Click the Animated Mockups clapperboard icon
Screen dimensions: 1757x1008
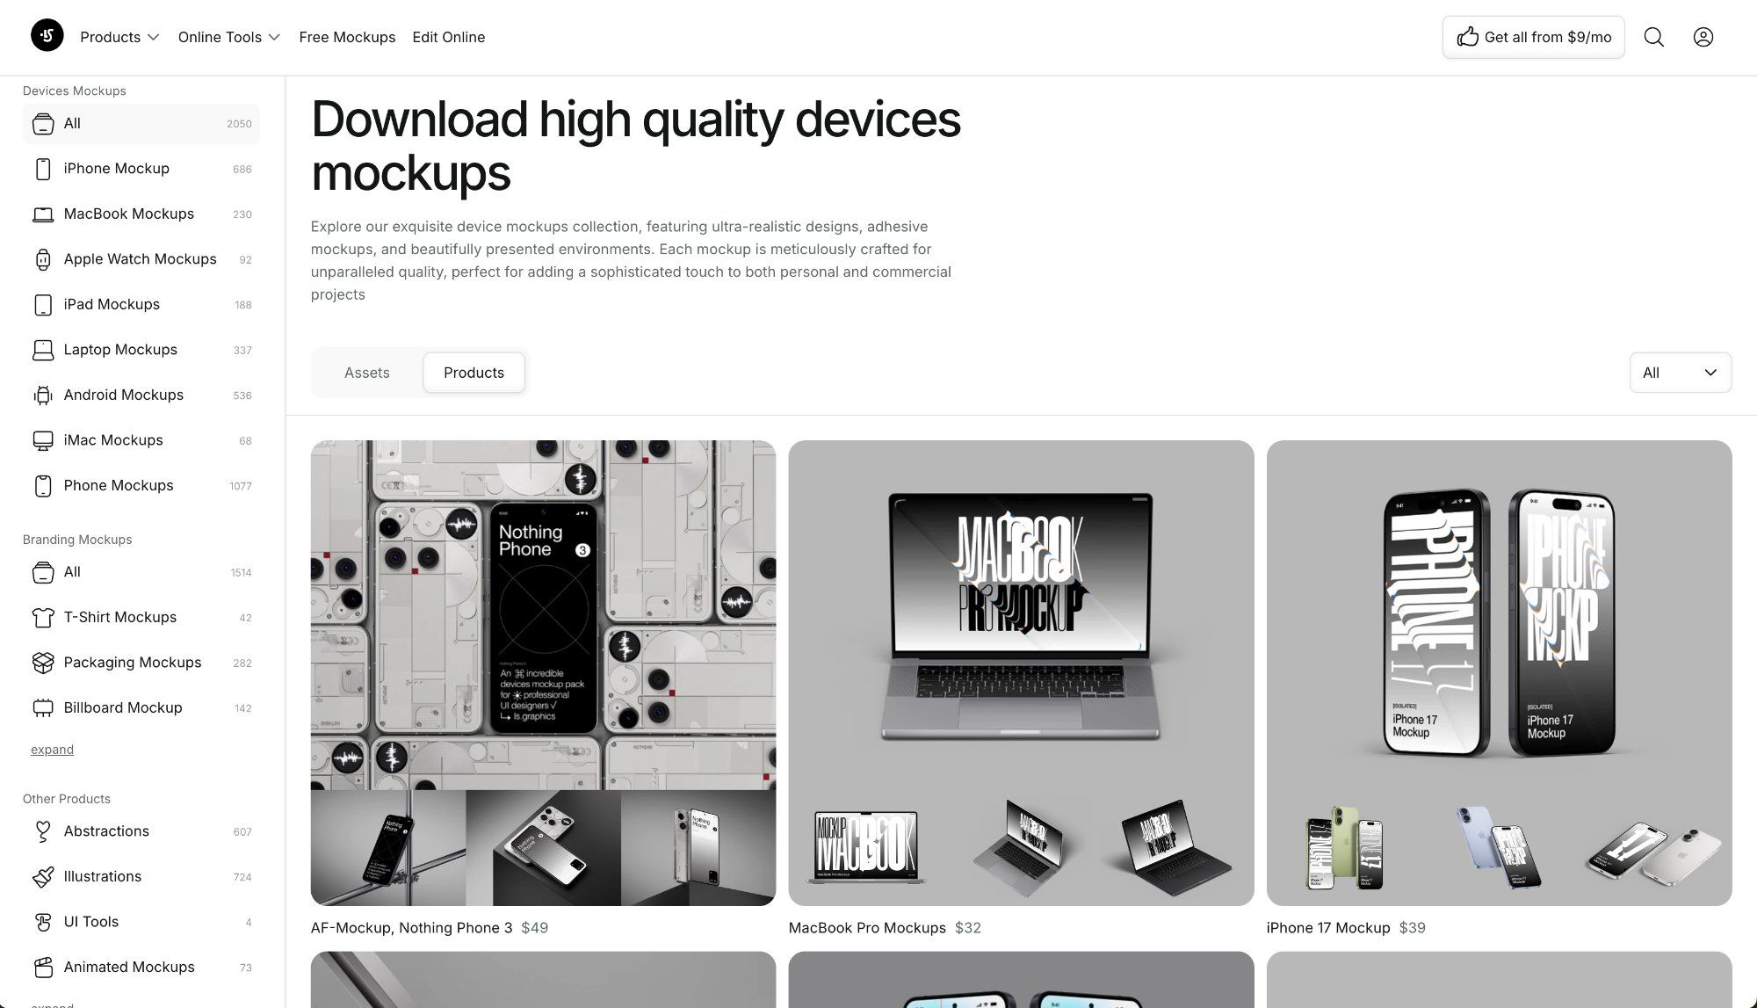(42, 968)
